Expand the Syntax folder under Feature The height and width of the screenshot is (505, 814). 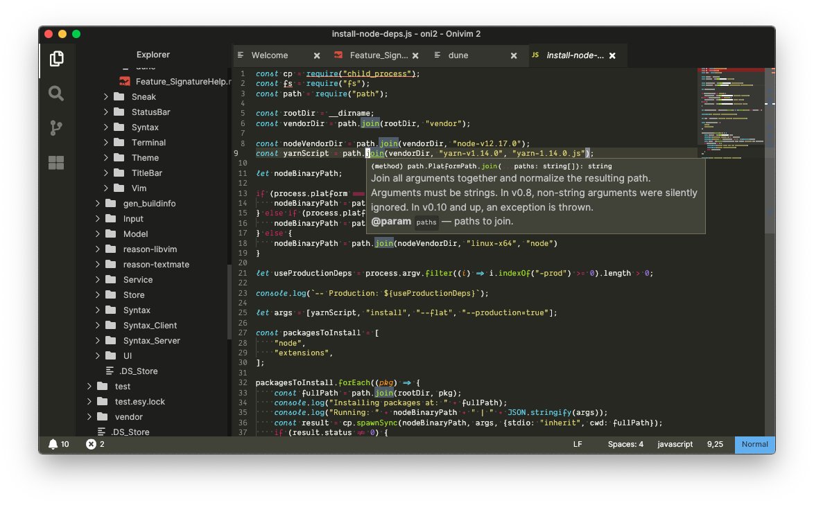coord(106,127)
